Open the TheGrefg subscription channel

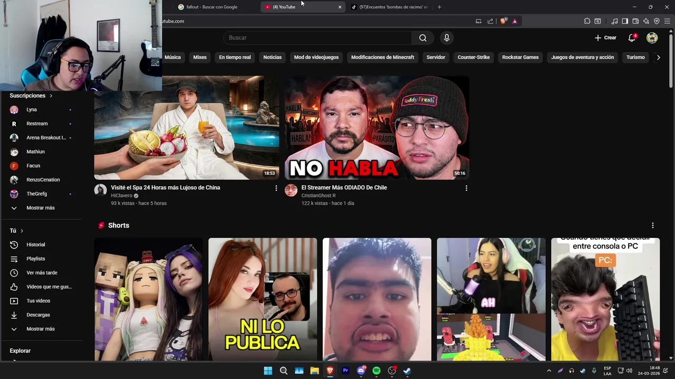pyautogui.click(x=41, y=194)
